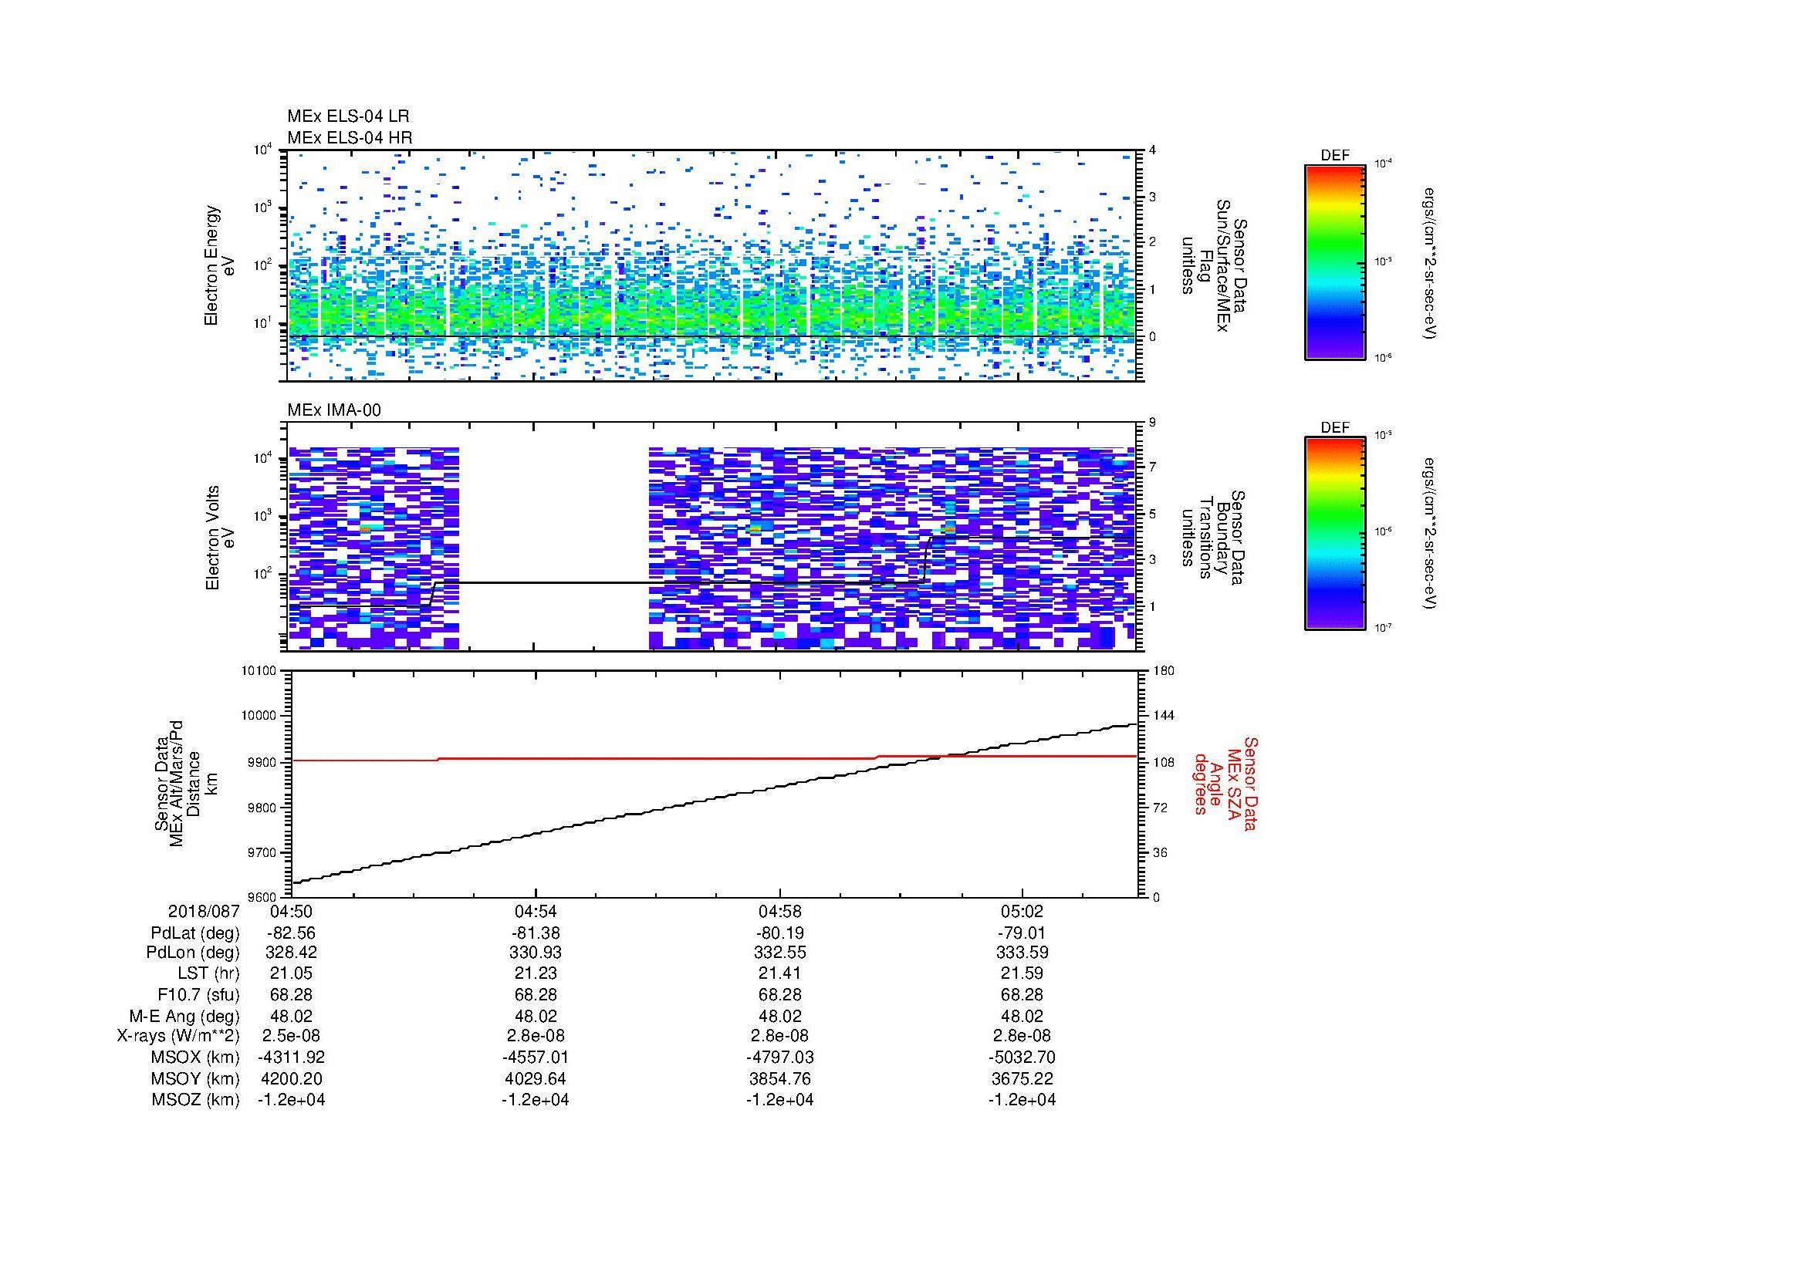Click the '72' SZA axis label

click(x=1160, y=808)
